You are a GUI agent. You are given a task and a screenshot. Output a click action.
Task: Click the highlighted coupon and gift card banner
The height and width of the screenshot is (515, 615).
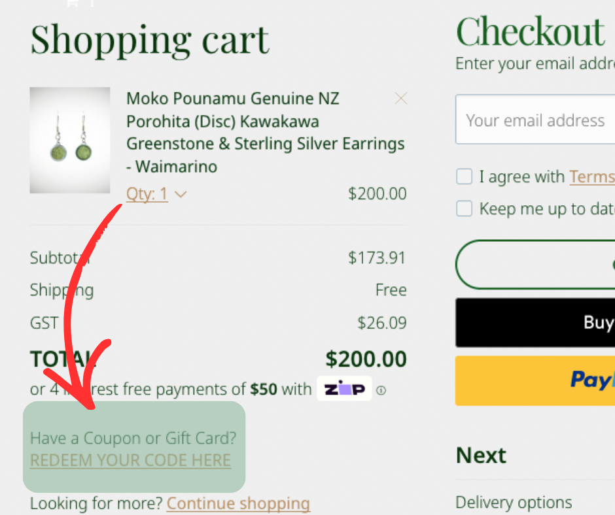[133, 446]
